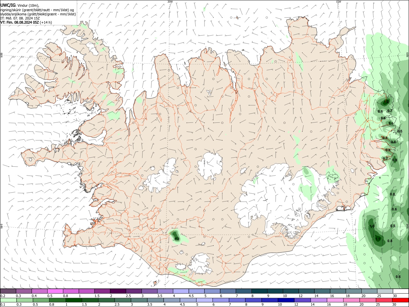Viewport: 409px width, 307px height.
Task: Click the 1.1 value on the east fjords
Action: [390, 123]
